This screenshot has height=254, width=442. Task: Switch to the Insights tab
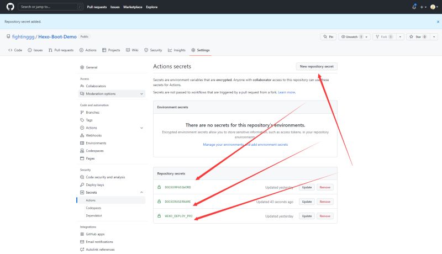(x=177, y=50)
